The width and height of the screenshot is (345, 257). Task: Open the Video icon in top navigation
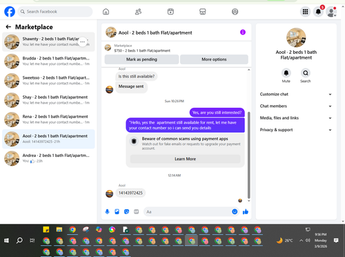pyautogui.click(x=170, y=12)
